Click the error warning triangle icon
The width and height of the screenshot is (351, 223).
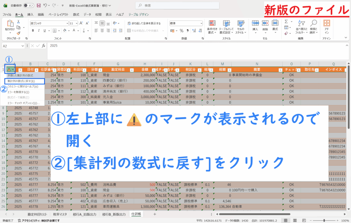coord(9,69)
